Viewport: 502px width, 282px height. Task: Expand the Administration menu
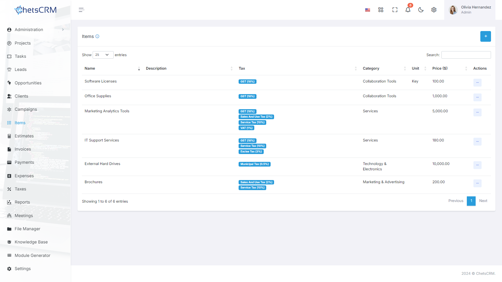coord(35,30)
